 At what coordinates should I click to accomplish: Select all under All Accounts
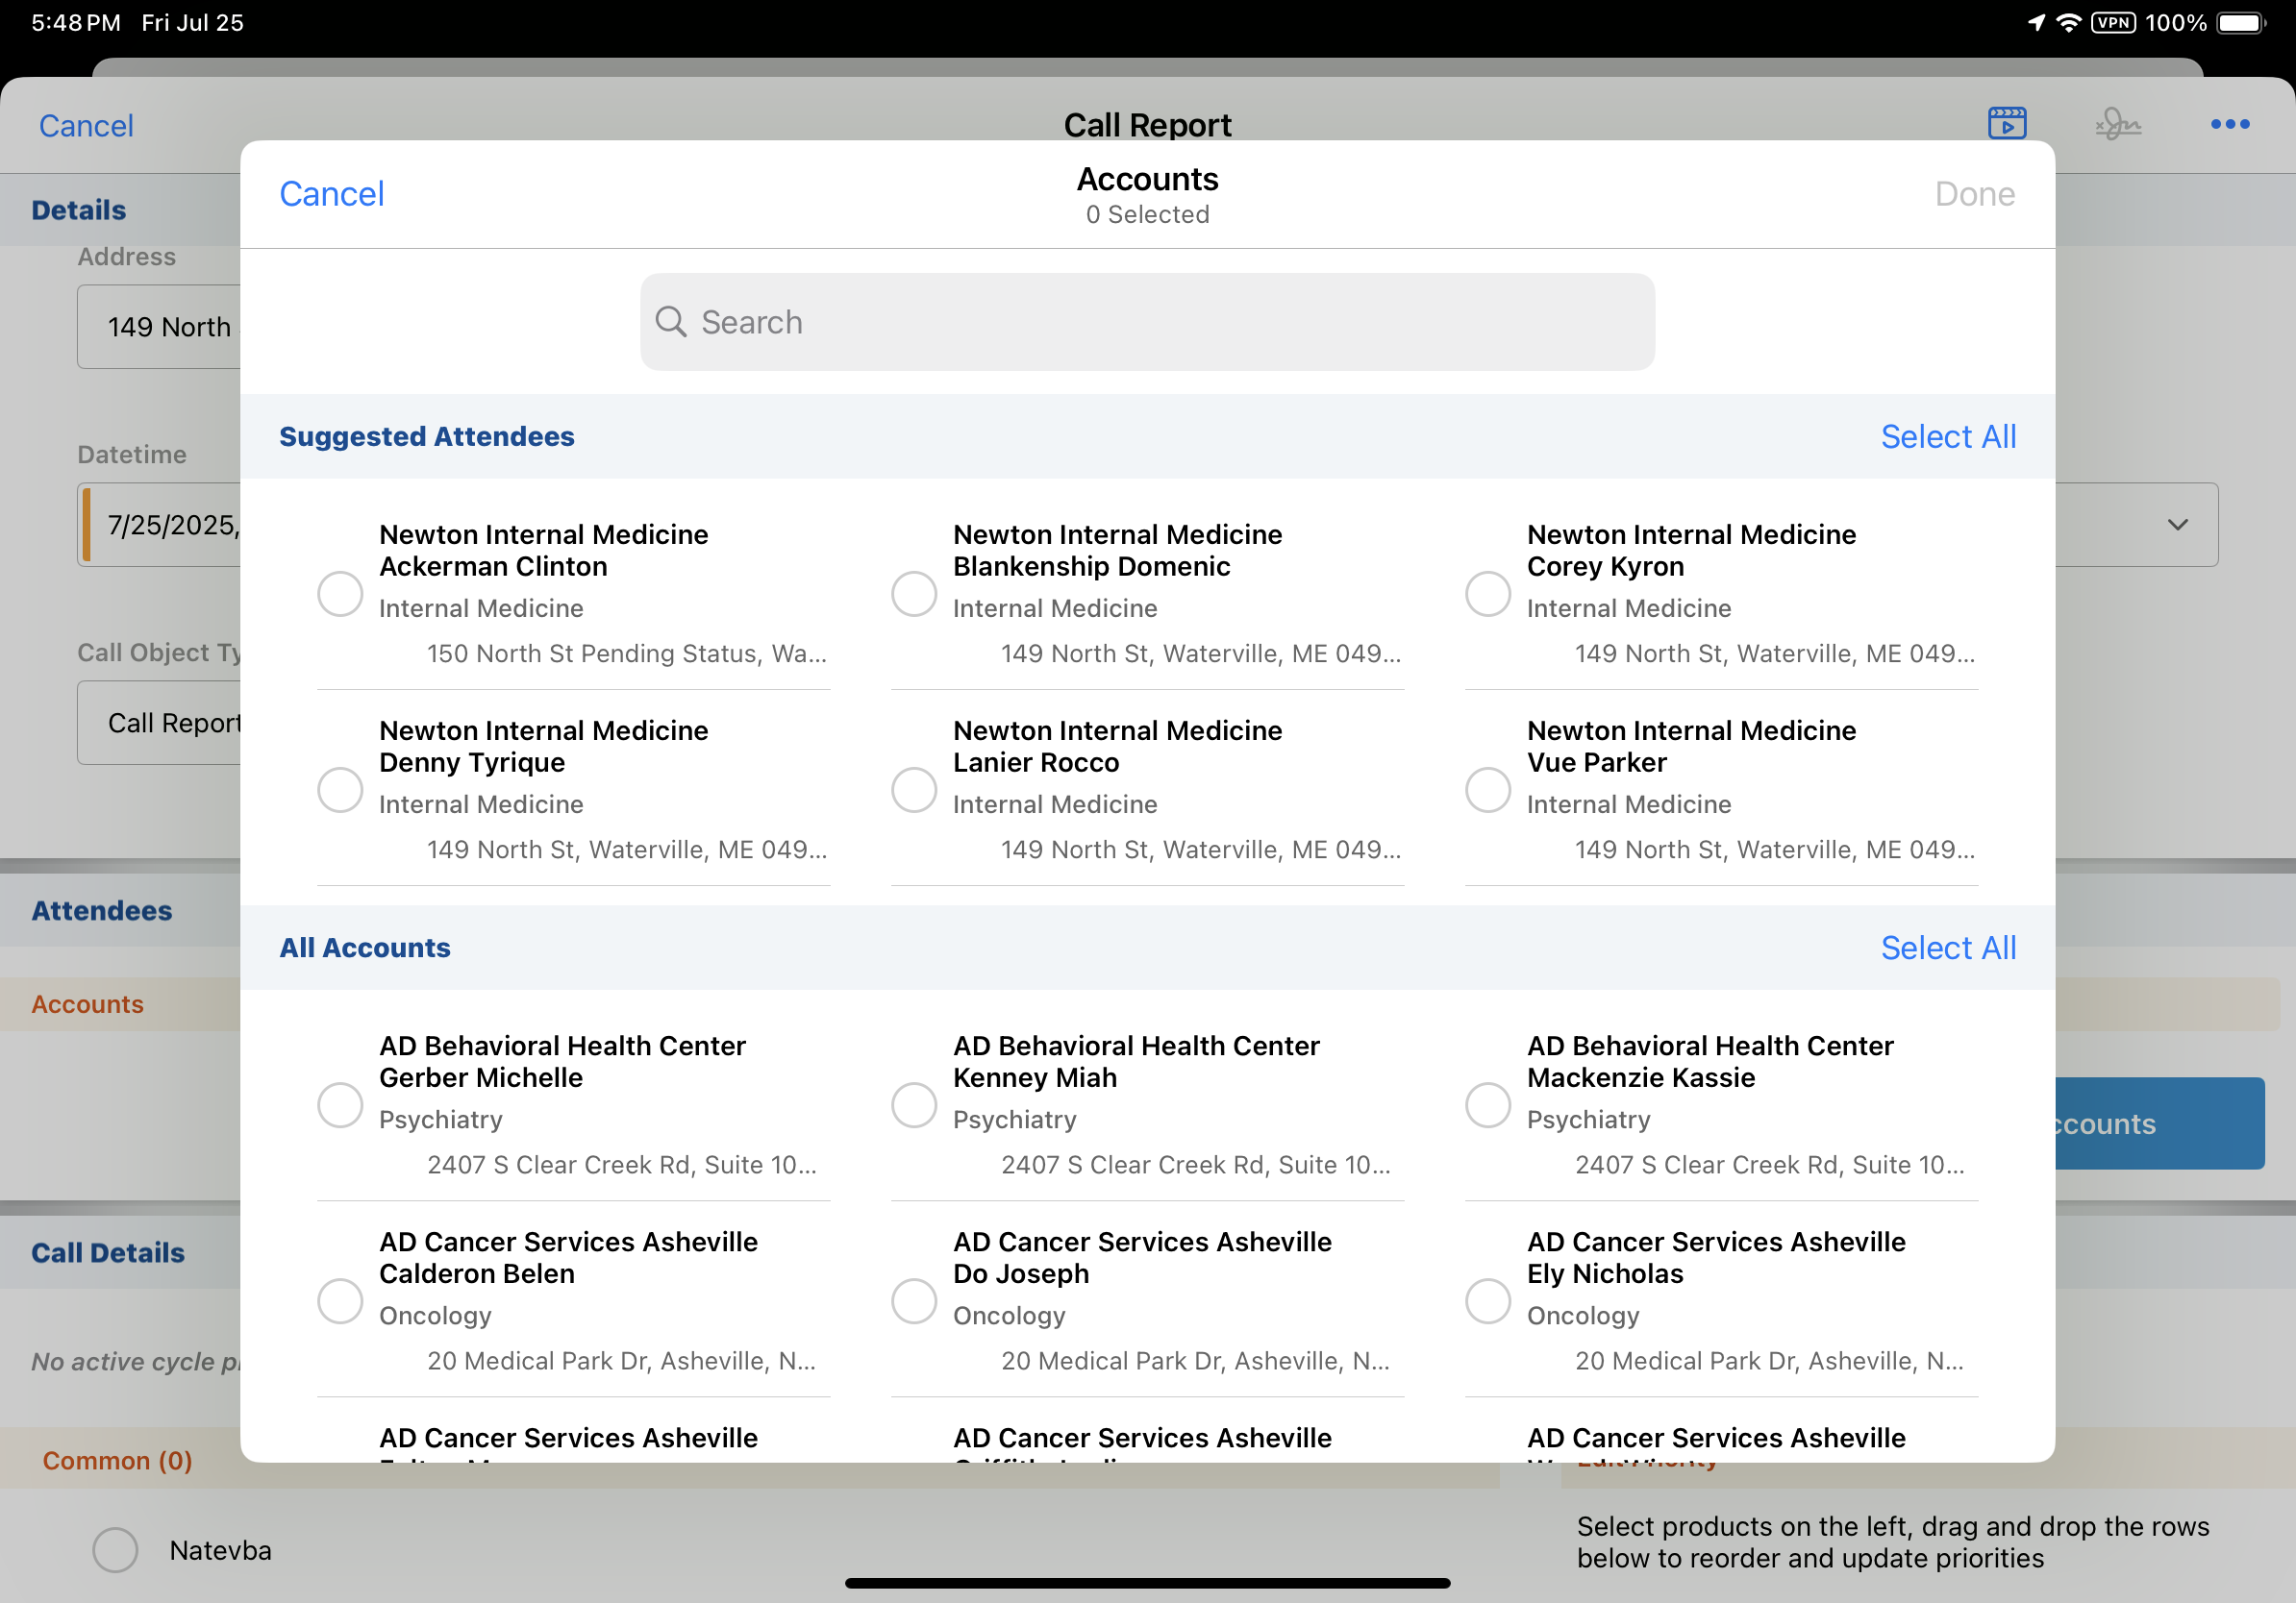pos(1947,948)
